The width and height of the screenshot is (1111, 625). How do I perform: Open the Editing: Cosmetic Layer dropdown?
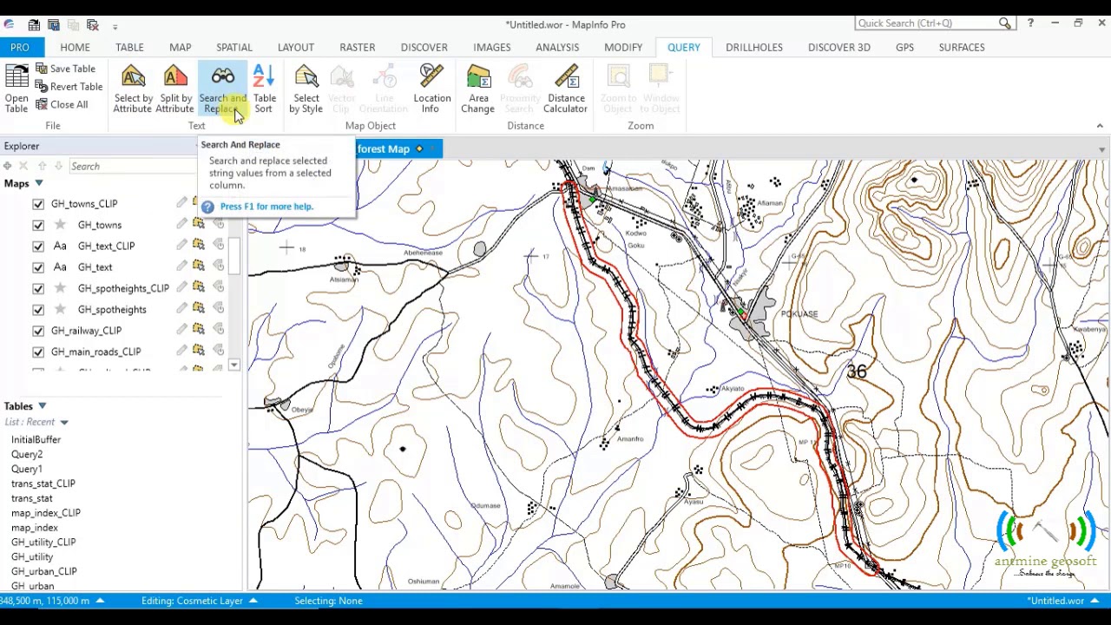[x=253, y=601]
